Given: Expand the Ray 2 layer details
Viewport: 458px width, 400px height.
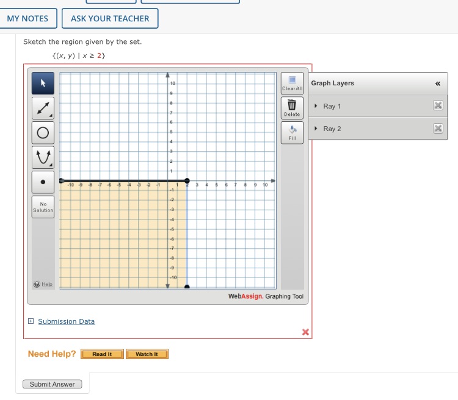Looking at the screenshot, I should [x=316, y=129].
